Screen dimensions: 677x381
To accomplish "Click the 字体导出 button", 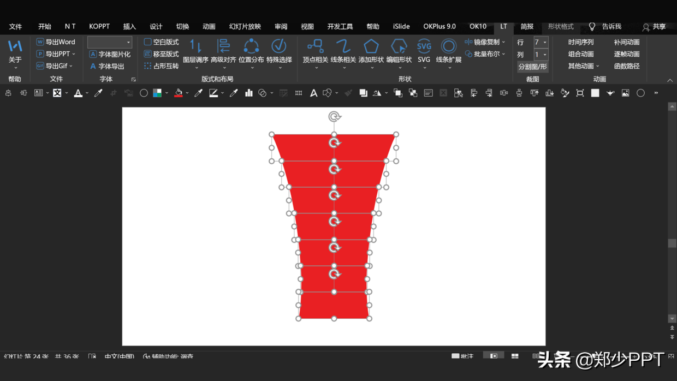I will pos(107,66).
